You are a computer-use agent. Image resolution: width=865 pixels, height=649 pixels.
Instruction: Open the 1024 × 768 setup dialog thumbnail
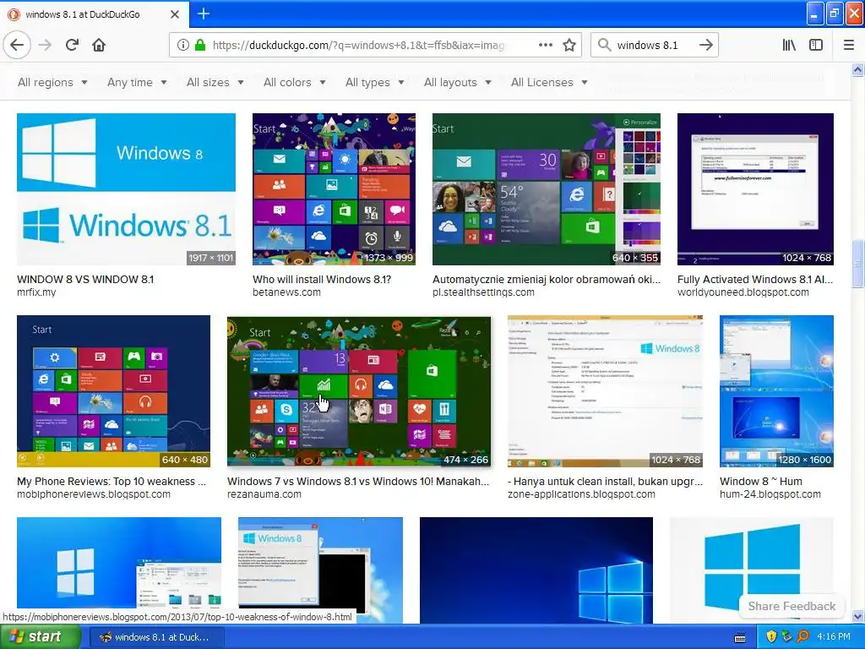click(755, 189)
